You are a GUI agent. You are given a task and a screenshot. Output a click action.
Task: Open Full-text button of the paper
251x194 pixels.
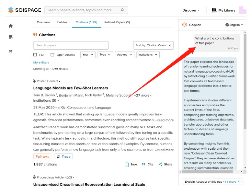42,156
